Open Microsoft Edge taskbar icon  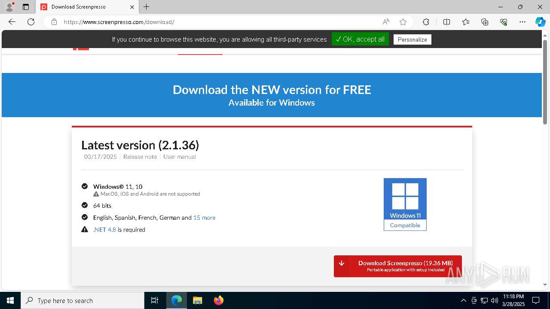pos(177,300)
